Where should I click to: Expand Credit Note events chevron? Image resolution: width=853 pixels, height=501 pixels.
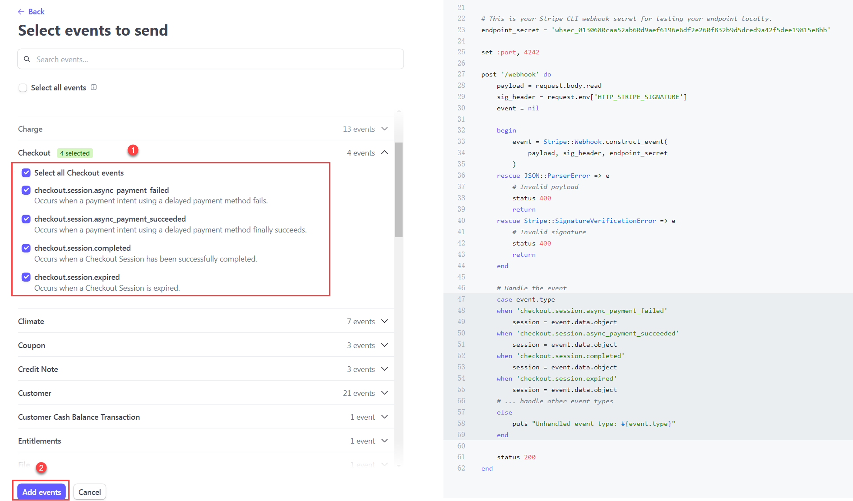pyautogui.click(x=384, y=369)
